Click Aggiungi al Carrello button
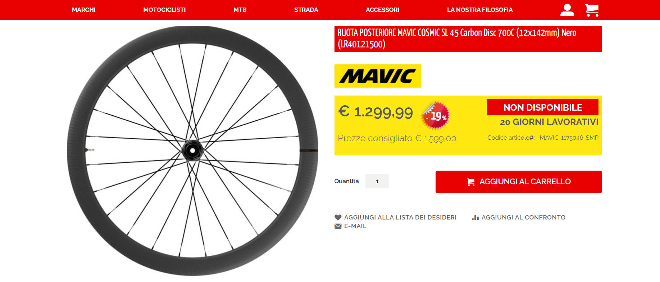Image resolution: width=660 pixels, height=282 pixels. coord(518,182)
